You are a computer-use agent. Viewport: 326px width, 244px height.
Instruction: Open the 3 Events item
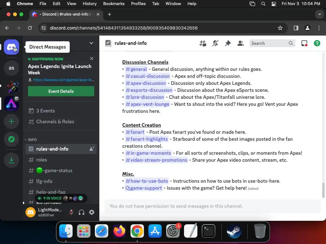tap(61, 111)
